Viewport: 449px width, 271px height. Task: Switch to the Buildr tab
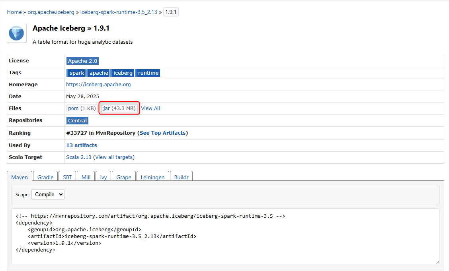181,177
